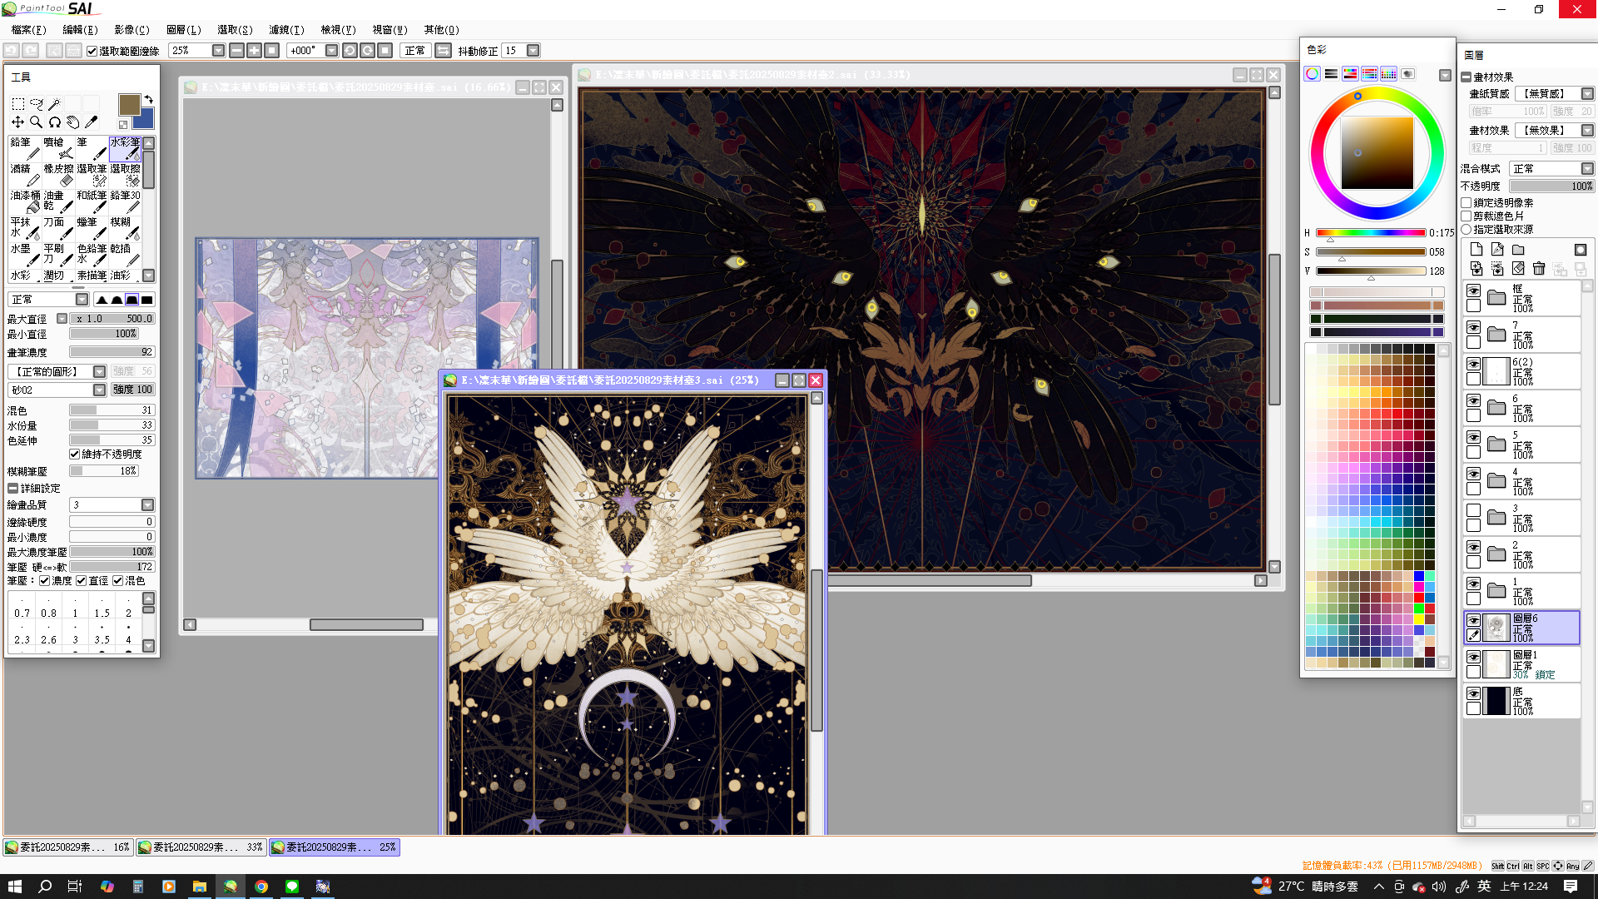Viewport: 1598px width, 899px height.
Task: Click the 正常 view mode button in toolbar
Action: pos(414,51)
